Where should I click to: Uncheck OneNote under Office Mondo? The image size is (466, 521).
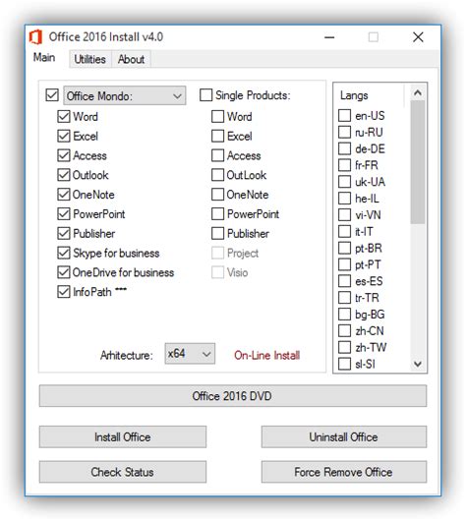coord(64,195)
